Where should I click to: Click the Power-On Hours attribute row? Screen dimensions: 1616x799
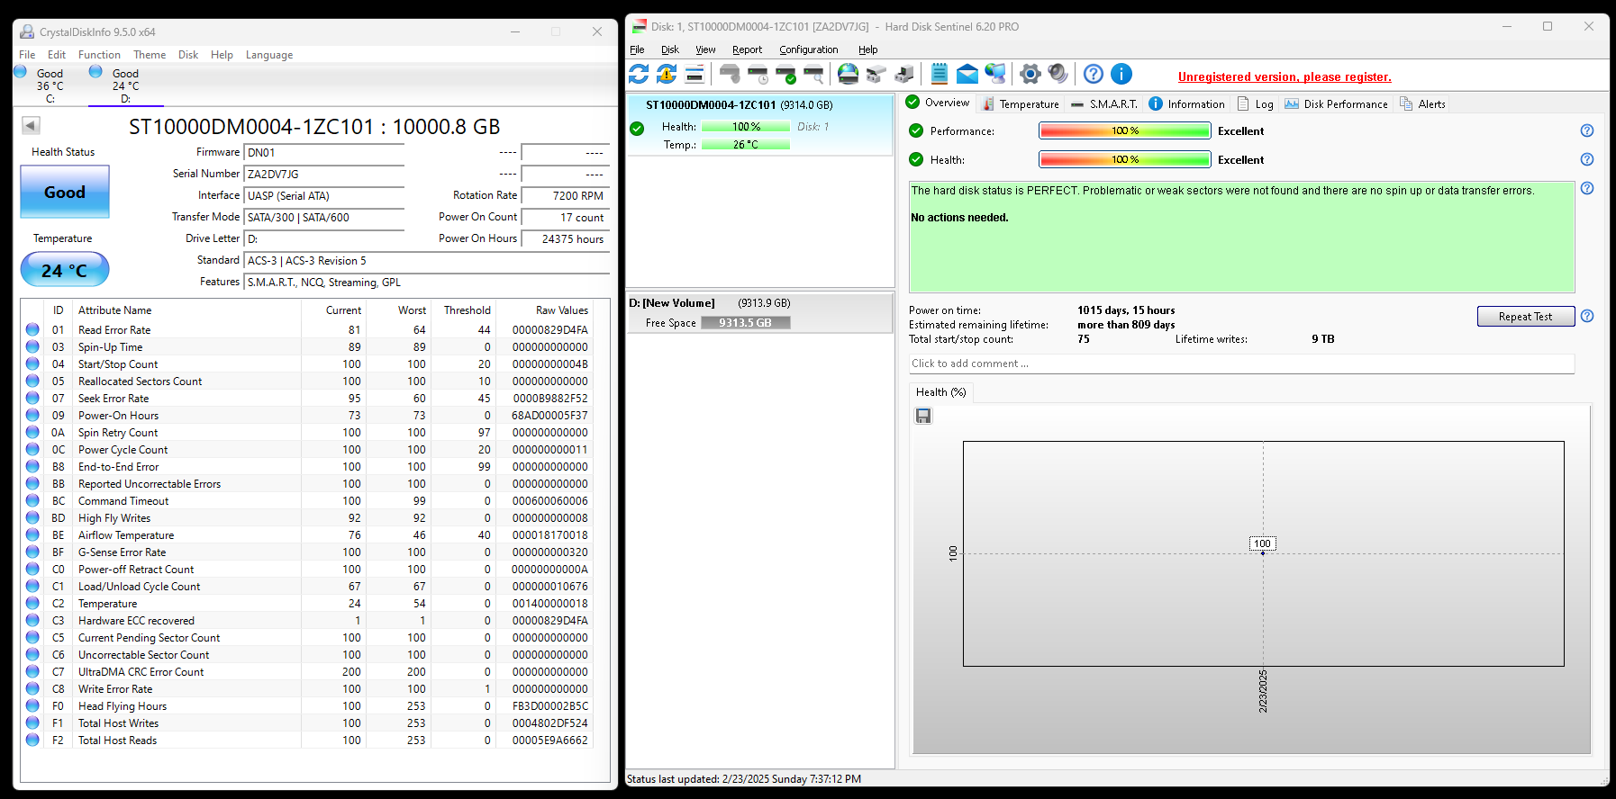click(307, 416)
